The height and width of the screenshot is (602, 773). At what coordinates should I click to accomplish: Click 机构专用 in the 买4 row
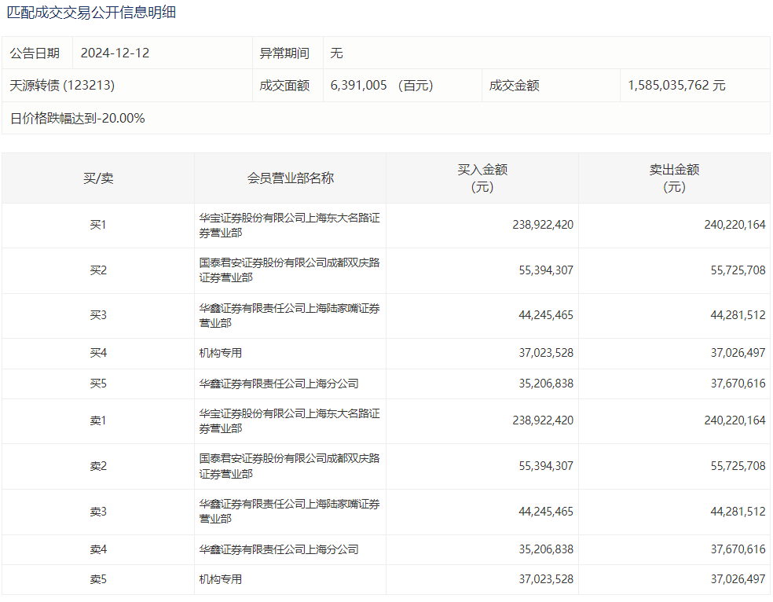tap(221, 354)
